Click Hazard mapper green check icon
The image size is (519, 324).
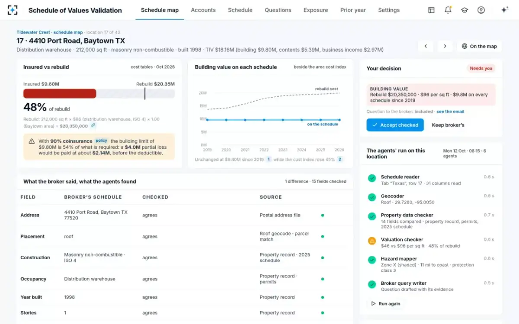tap(372, 260)
